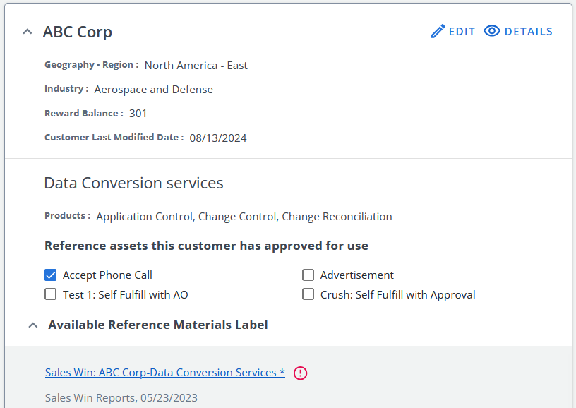The image size is (576, 408).
Task: Click the red exclamation warning icon
Action: point(300,373)
